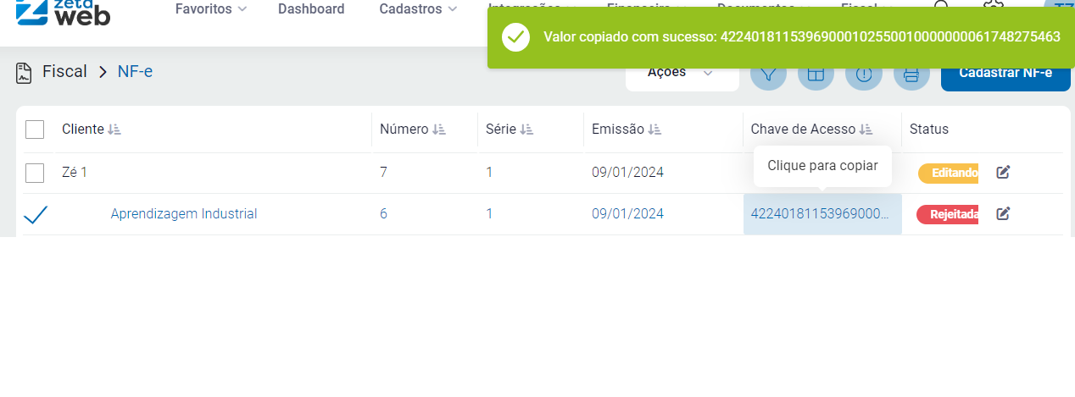The image size is (1075, 397).
Task: Click the alert info circle icon
Action: point(864,74)
